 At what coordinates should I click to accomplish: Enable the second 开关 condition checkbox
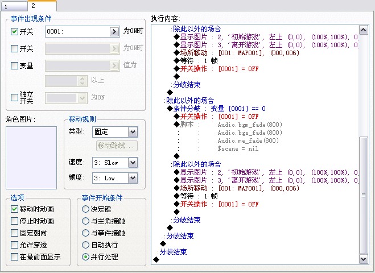point(14,48)
